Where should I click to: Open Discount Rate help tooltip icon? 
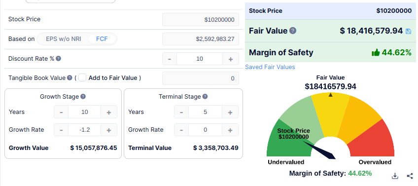click(x=58, y=58)
